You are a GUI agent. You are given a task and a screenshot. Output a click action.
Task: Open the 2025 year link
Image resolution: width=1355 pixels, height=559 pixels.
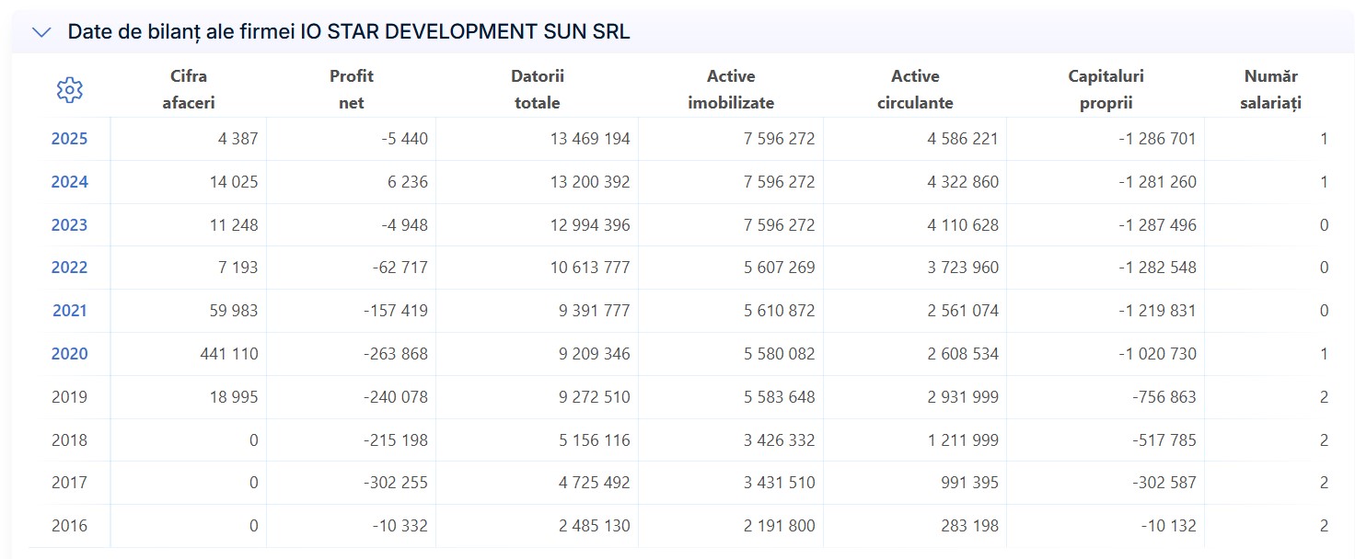(70, 139)
